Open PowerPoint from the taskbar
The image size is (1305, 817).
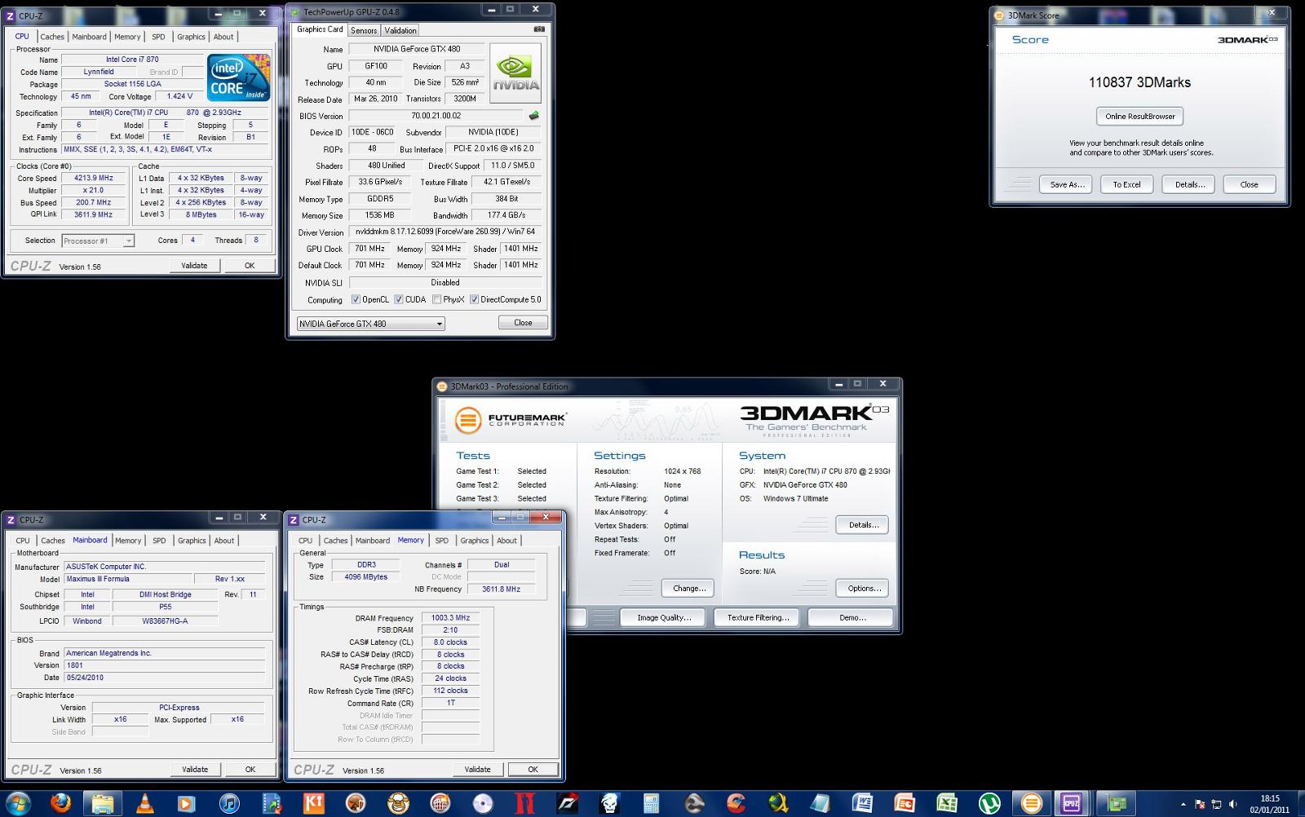coord(905,803)
